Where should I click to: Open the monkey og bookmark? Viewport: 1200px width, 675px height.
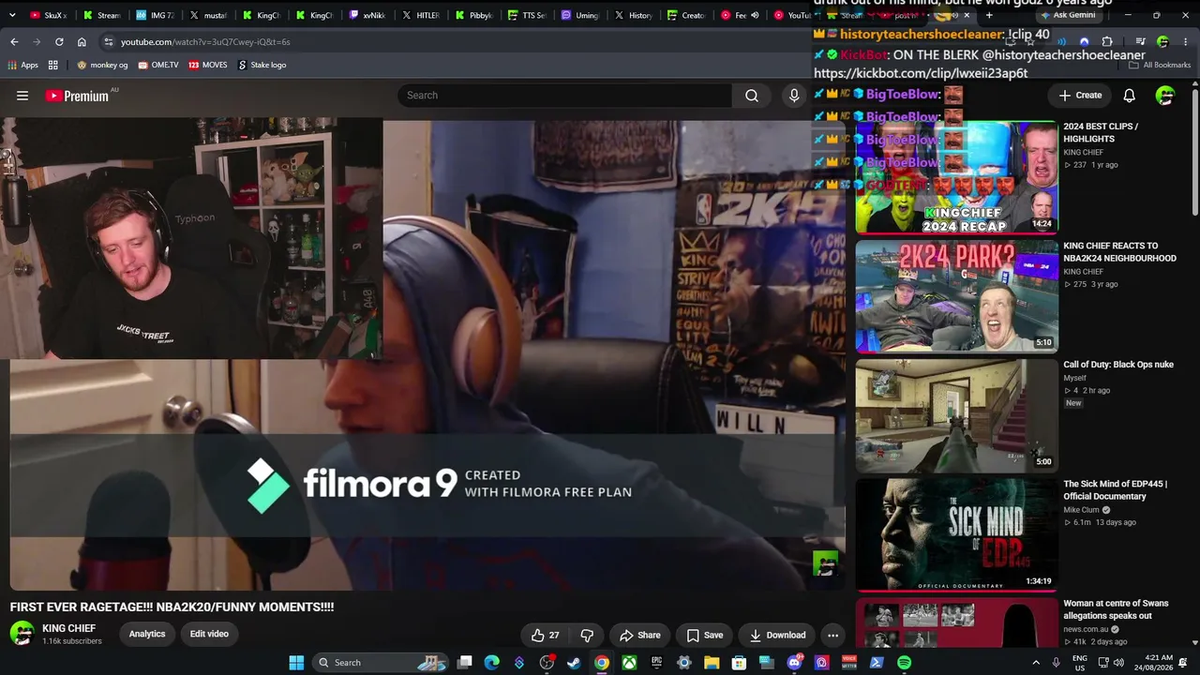coord(102,65)
